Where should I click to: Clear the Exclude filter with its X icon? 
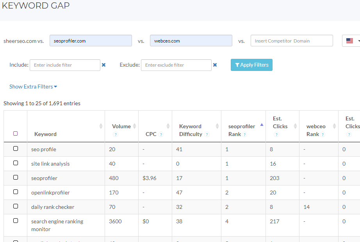[x=215, y=65]
